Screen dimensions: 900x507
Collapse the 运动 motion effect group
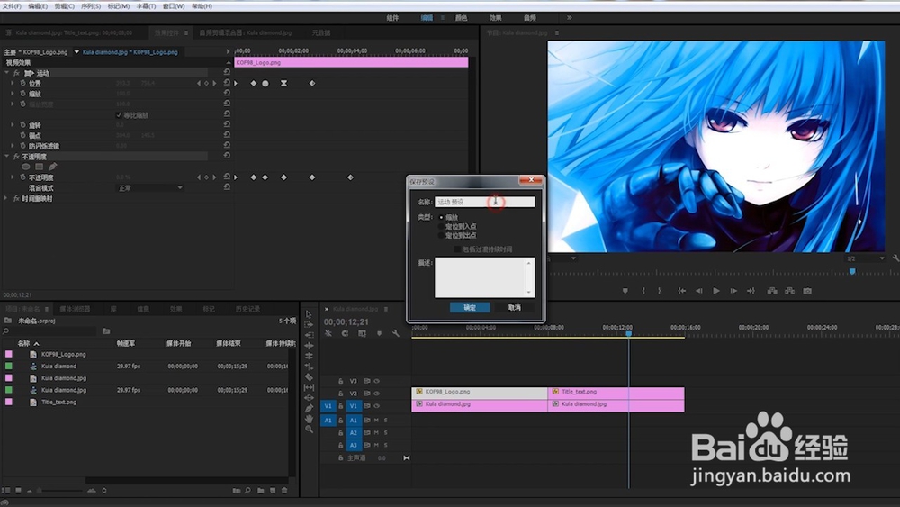(x=7, y=73)
